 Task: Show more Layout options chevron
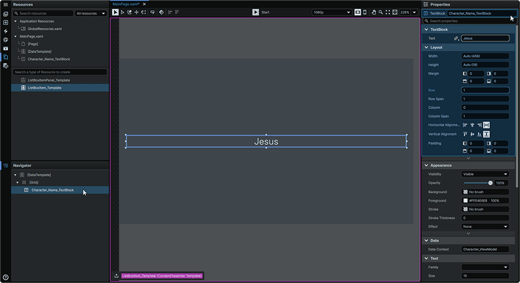[x=468, y=158]
